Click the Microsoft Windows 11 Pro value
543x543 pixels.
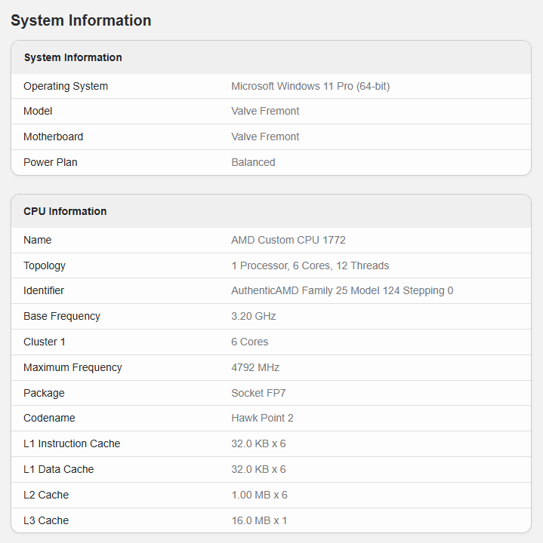pos(310,86)
